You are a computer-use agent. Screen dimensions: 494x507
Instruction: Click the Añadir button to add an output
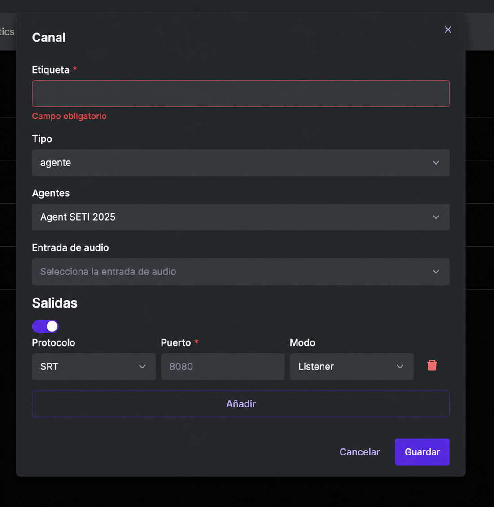pyautogui.click(x=240, y=404)
